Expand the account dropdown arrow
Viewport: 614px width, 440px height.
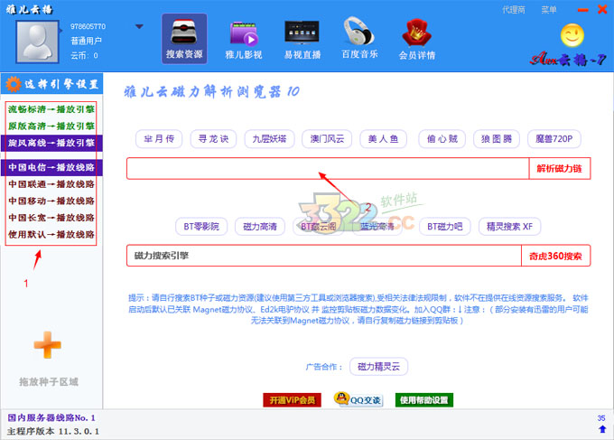[139, 26]
